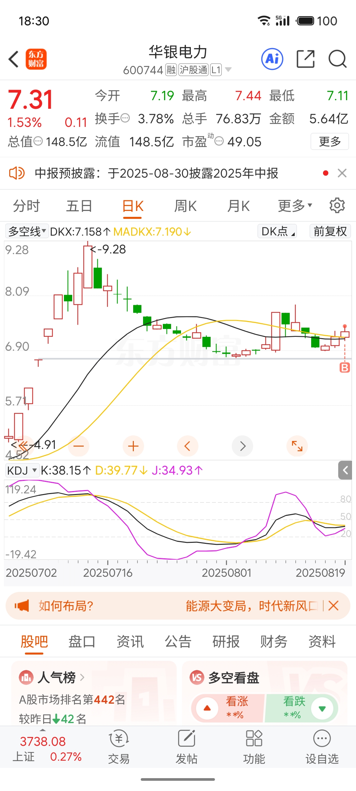Tap the 人气榜 chart icon
The width and height of the screenshot is (356, 791).
(26, 678)
